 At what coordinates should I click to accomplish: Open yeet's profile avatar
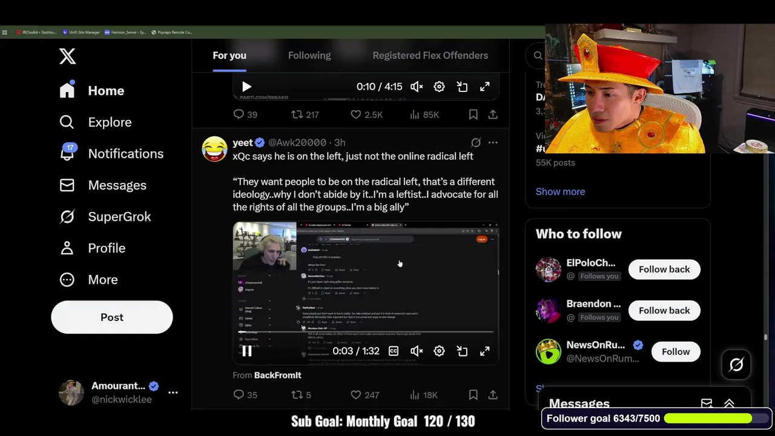click(x=214, y=149)
